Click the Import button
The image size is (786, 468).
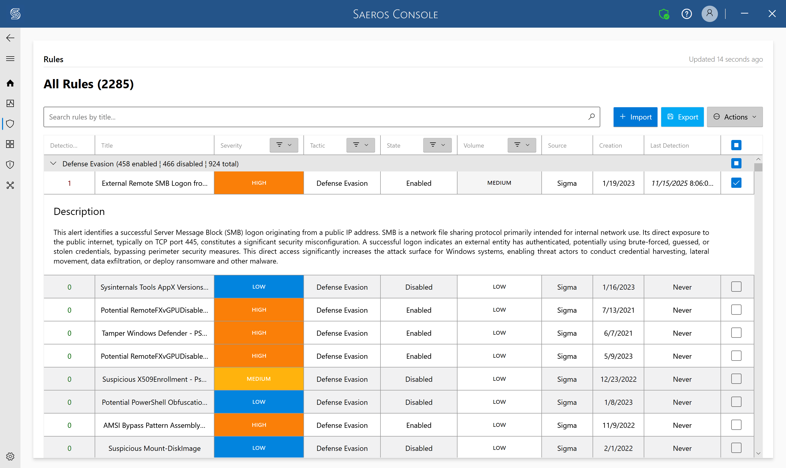635,117
